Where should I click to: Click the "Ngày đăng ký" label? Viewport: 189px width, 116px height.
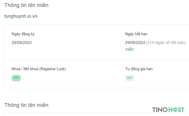[x=23, y=34]
